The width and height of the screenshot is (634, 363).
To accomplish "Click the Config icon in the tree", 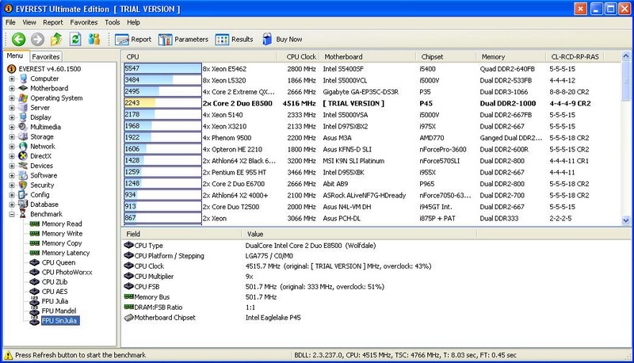I will pyautogui.click(x=23, y=195).
